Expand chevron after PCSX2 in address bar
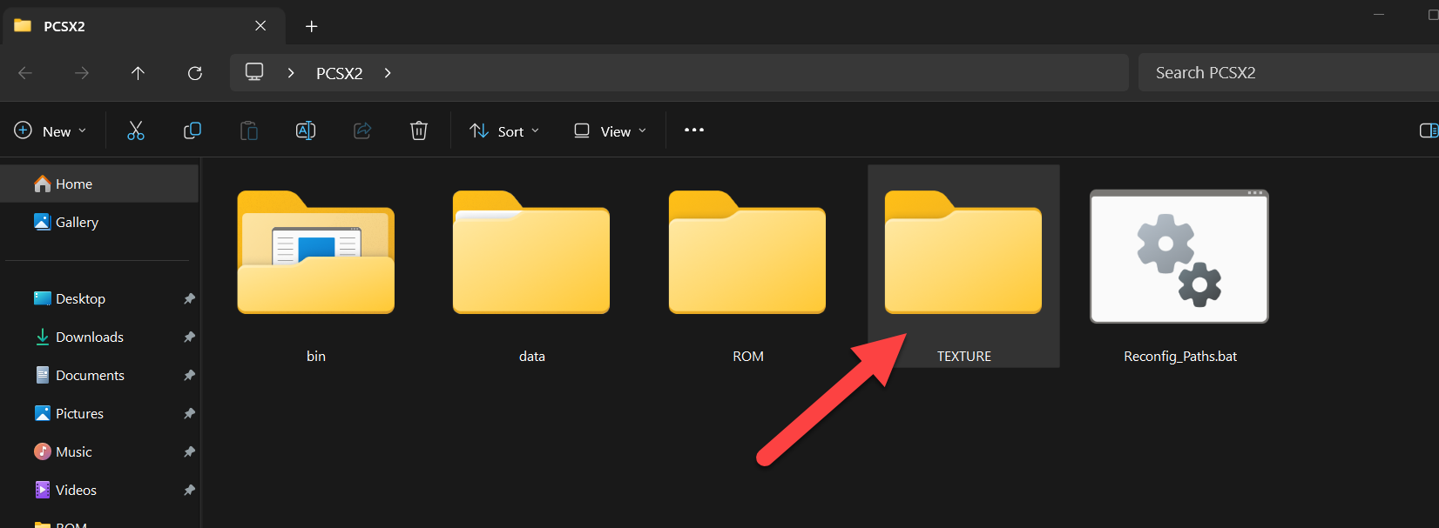This screenshot has width=1439, height=528. click(388, 73)
